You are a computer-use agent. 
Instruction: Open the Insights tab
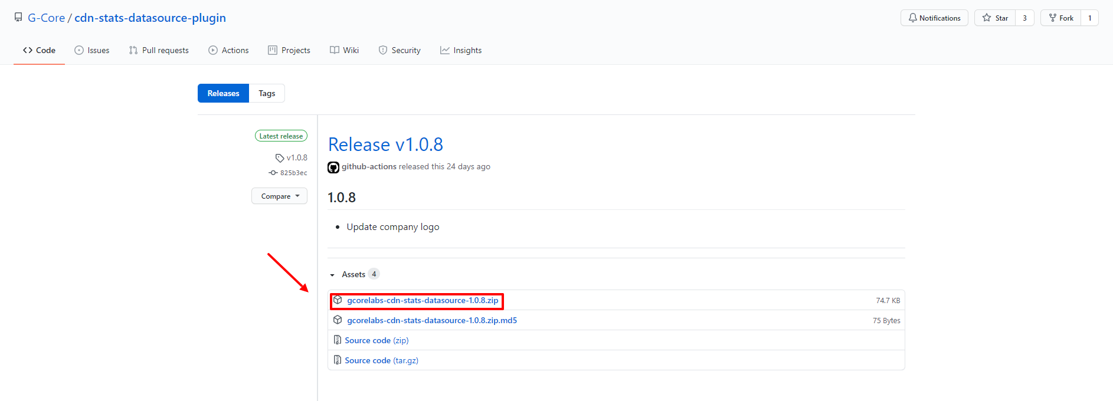tap(461, 50)
